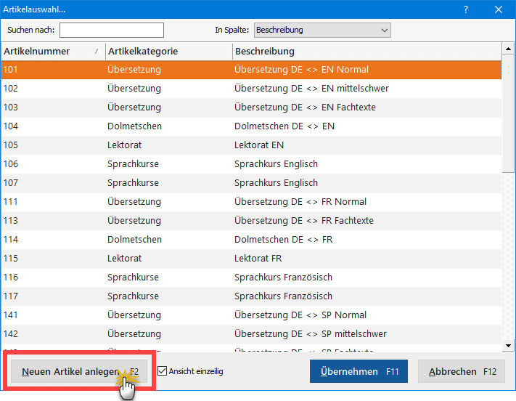Click the Abbrechen button

click(x=462, y=371)
